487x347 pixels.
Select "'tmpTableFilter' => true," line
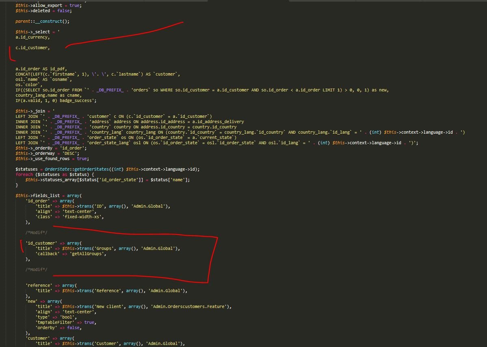[65, 323]
